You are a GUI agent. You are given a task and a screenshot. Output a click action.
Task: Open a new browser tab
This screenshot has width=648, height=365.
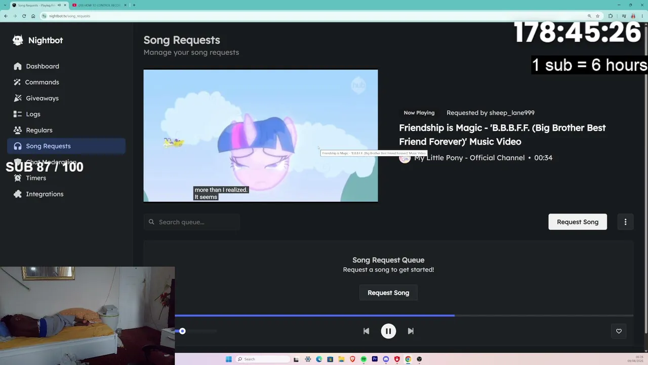tap(134, 5)
